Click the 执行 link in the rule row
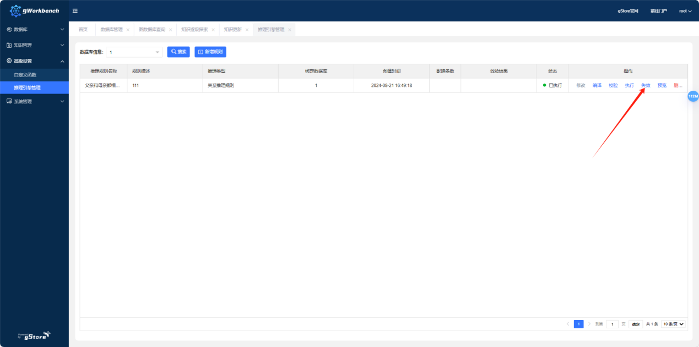The width and height of the screenshot is (699, 347). tap(629, 86)
